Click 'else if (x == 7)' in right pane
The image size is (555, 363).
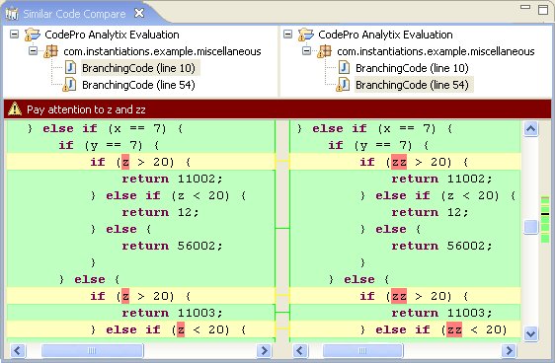pos(374,128)
